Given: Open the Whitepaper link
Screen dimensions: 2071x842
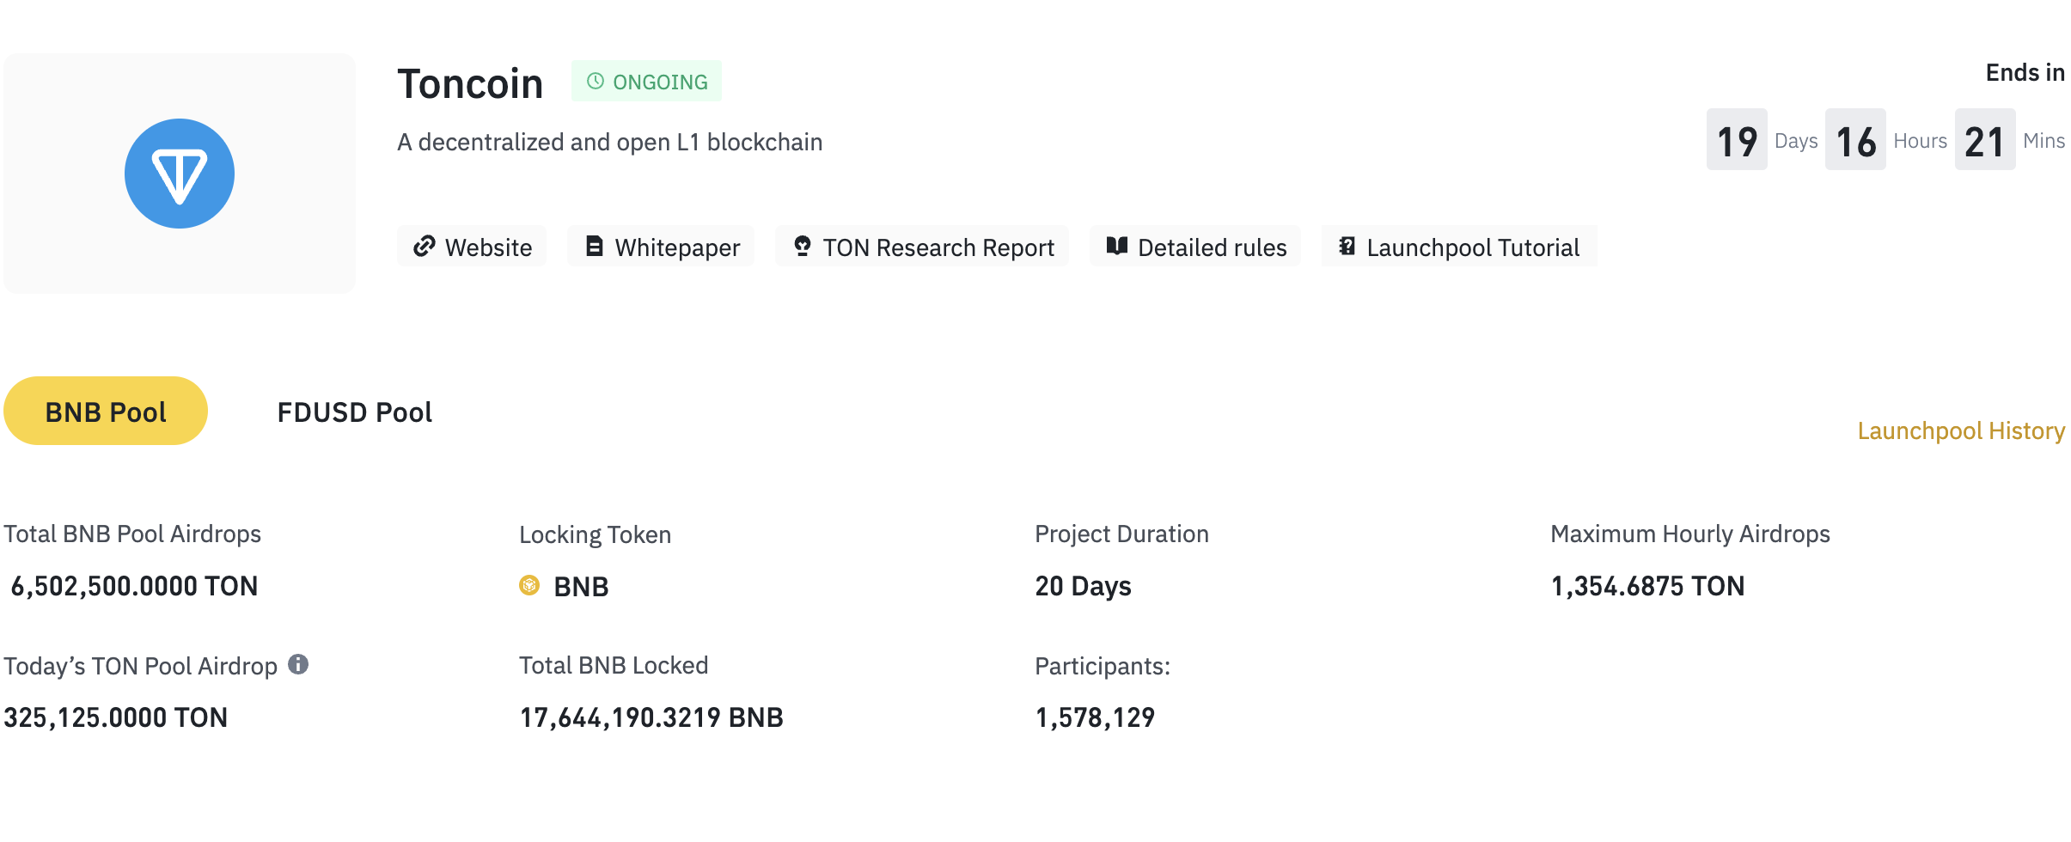Looking at the screenshot, I should point(661,247).
